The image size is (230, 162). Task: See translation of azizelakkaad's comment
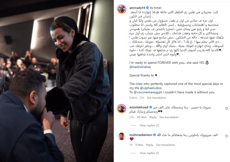(169, 117)
